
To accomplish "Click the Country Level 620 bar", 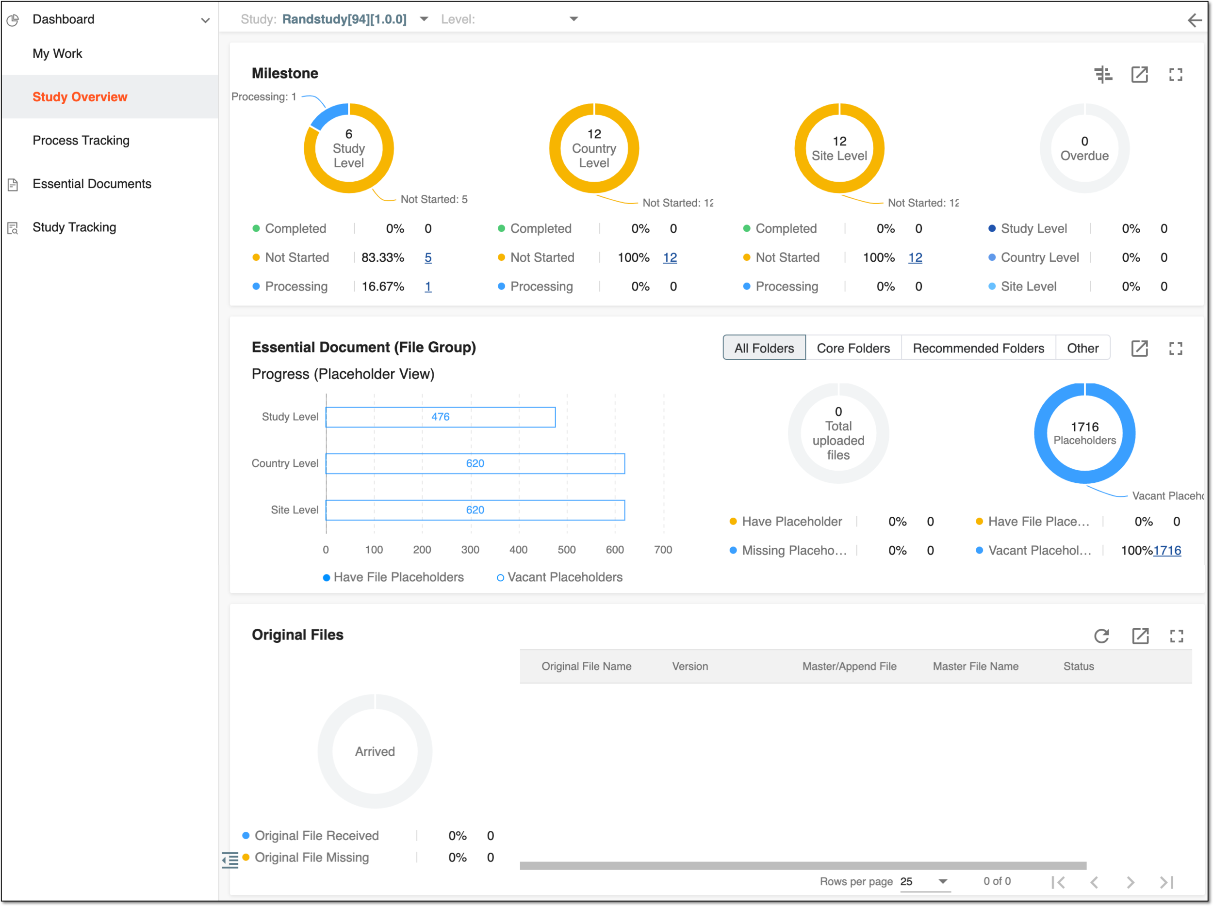I will [x=475, y=463].
